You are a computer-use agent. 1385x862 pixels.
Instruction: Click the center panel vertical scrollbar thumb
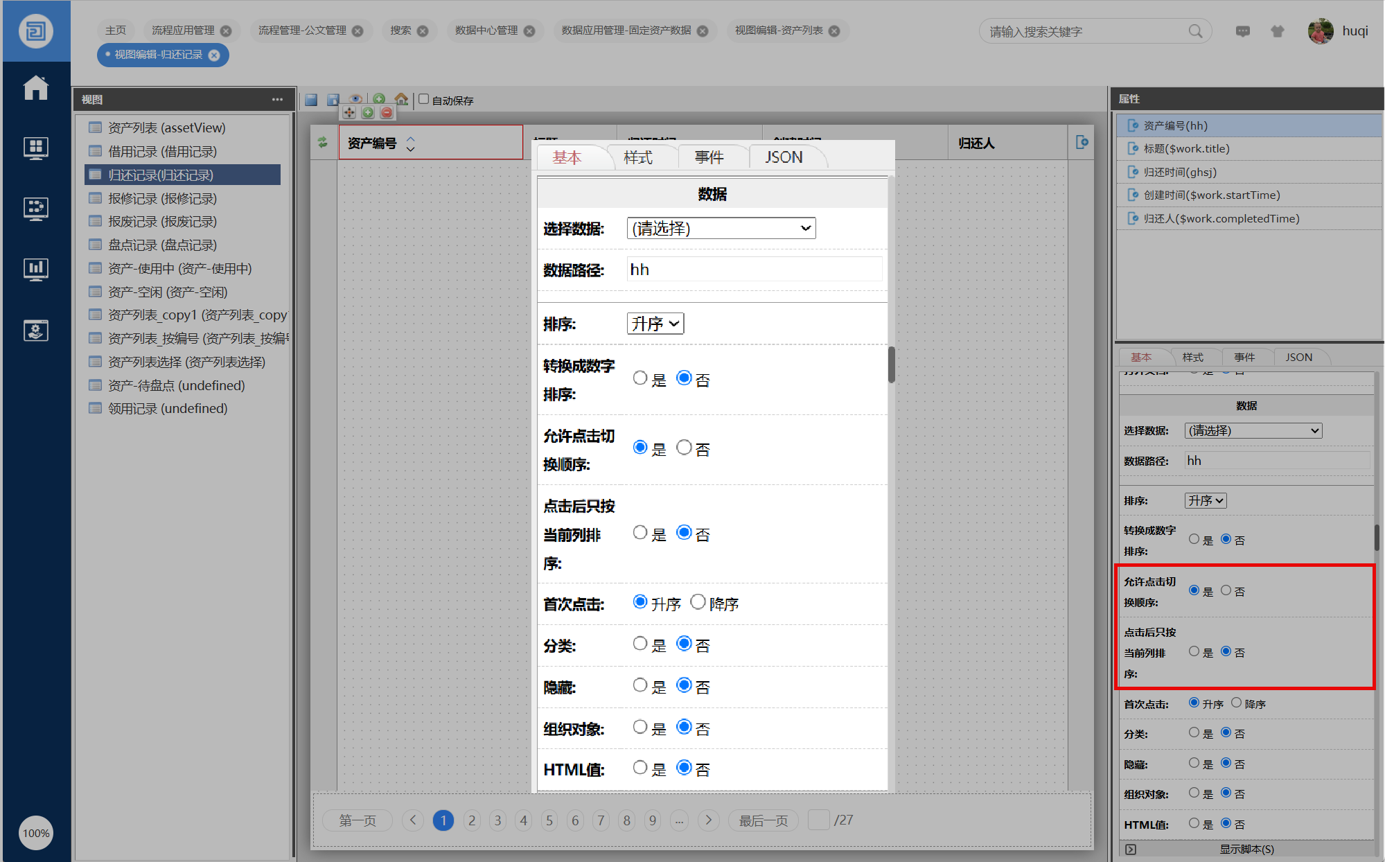click(891, 364)
